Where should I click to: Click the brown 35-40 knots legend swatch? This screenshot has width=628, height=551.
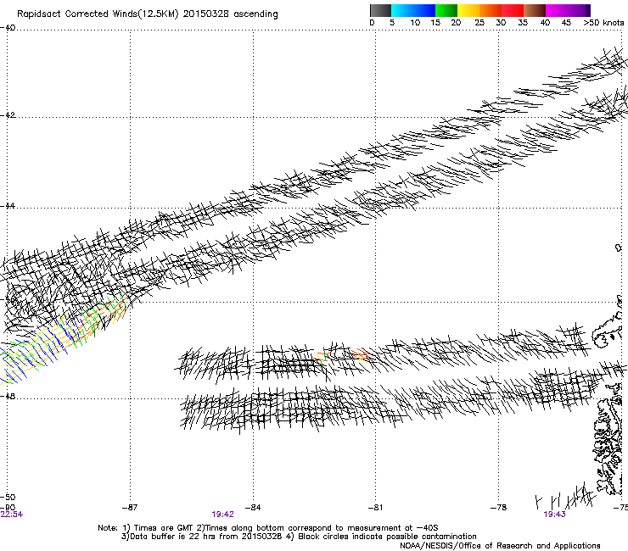tap(535, 10)
